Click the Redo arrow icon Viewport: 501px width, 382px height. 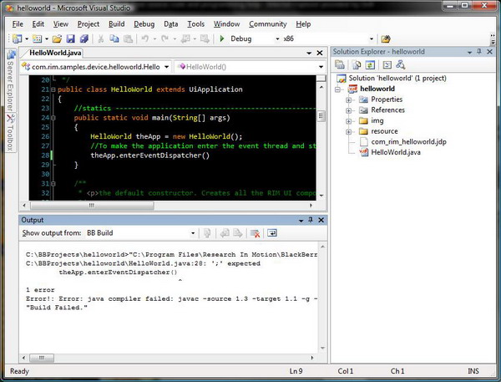164,39
